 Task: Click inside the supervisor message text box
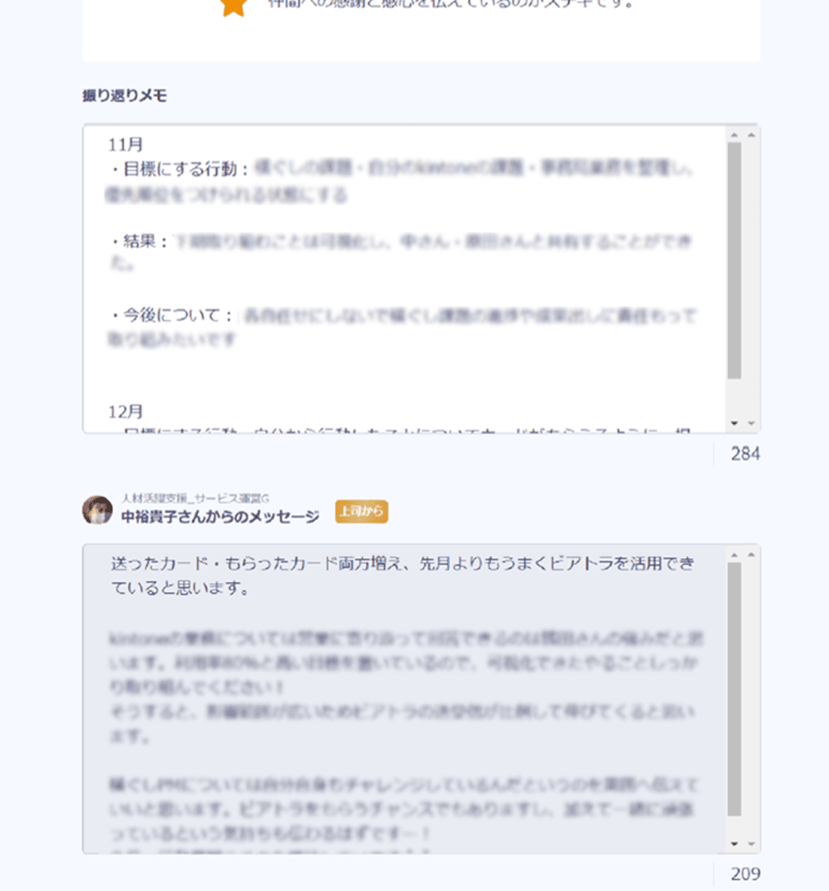(x=404, y=699)
